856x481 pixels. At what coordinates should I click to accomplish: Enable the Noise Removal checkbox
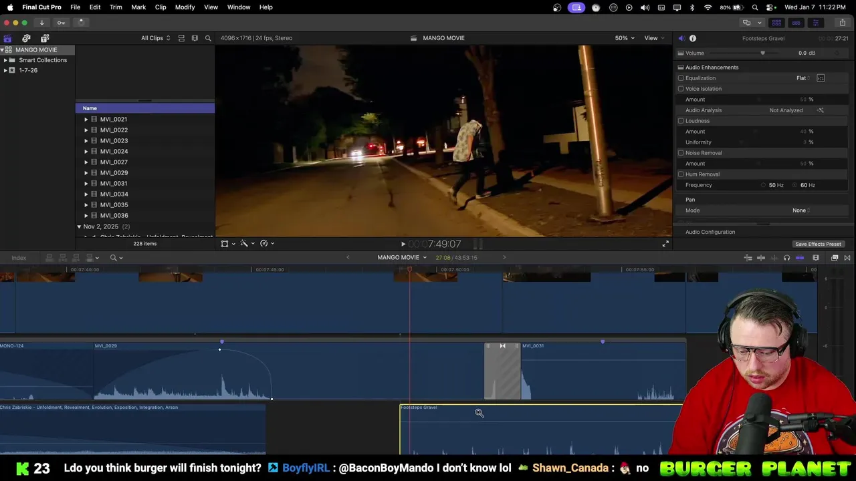pyautogui.click(x=681, y=153)
